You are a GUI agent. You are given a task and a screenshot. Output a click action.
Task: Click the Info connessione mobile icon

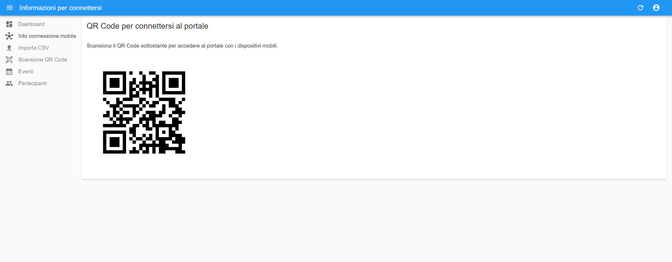[9, 36]
